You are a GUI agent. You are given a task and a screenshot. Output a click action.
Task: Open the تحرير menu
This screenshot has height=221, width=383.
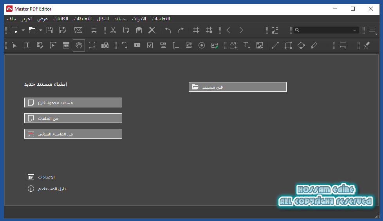point(27,19)
